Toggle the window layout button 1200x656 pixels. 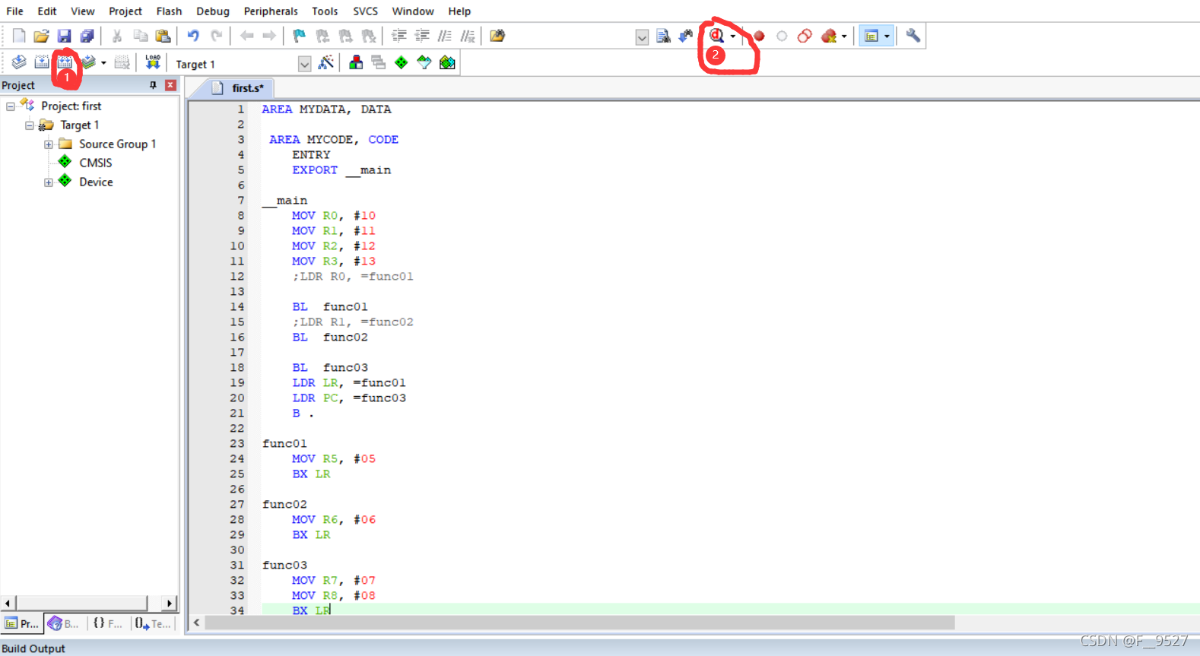(x=871, y=36)
